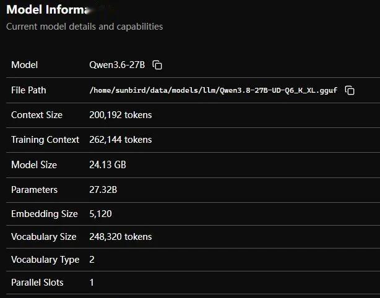Select the Parameters row label

[x=35, y=190]
